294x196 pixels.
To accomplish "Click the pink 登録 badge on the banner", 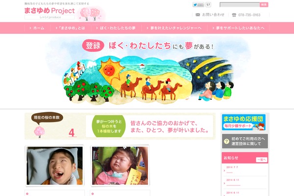I will coord(93,46).
